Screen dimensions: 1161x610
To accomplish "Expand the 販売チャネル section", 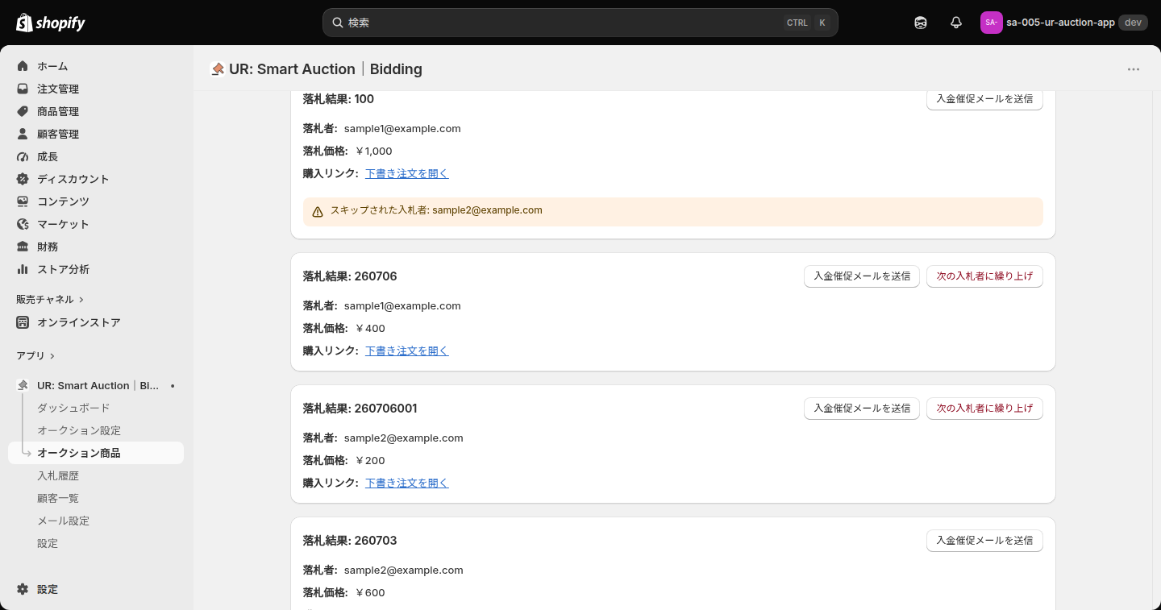I will (50, 299).
